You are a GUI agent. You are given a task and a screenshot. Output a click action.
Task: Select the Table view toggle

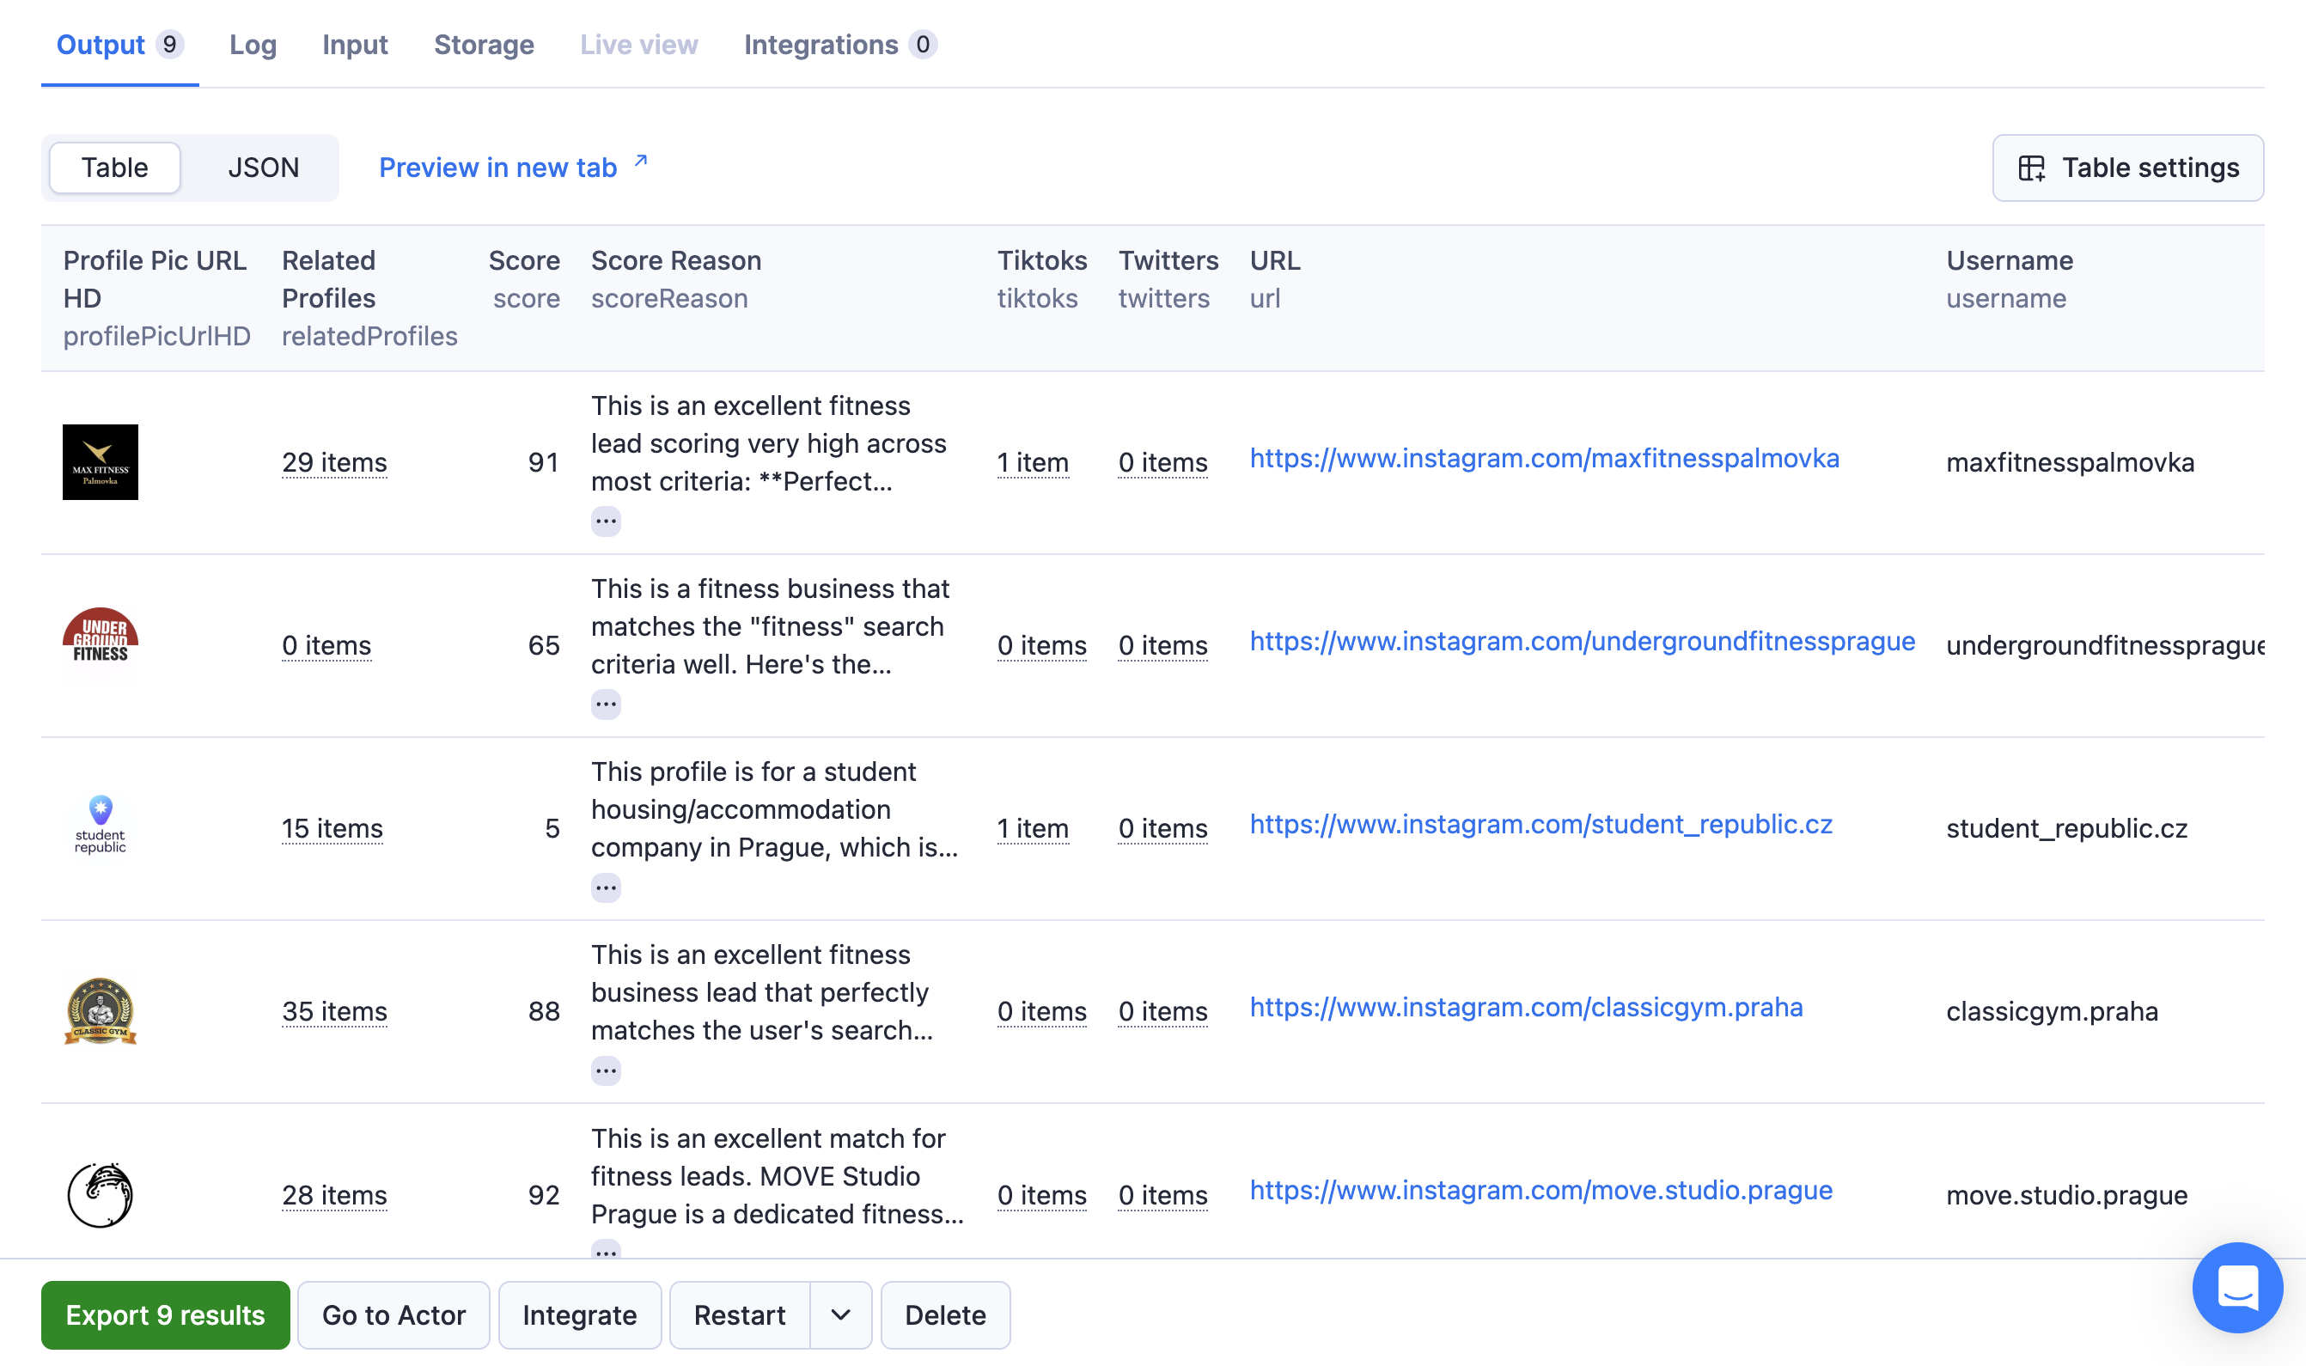[x=115, y=168]
